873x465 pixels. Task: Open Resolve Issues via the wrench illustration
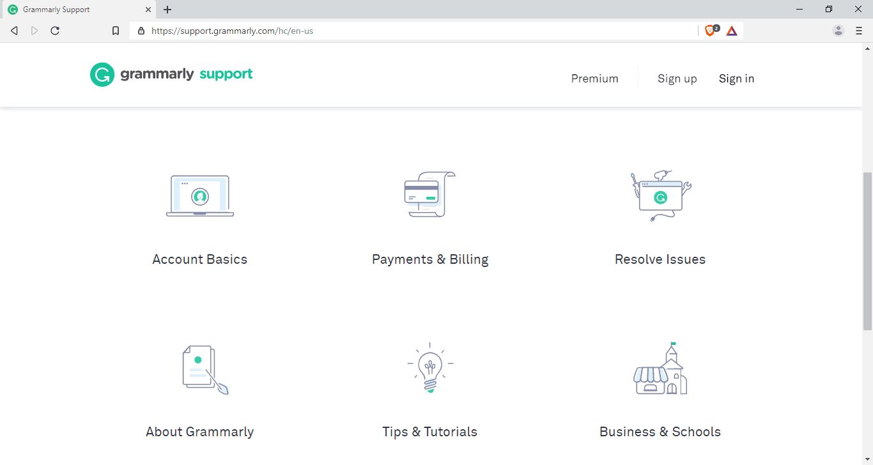tap(660, 195)
